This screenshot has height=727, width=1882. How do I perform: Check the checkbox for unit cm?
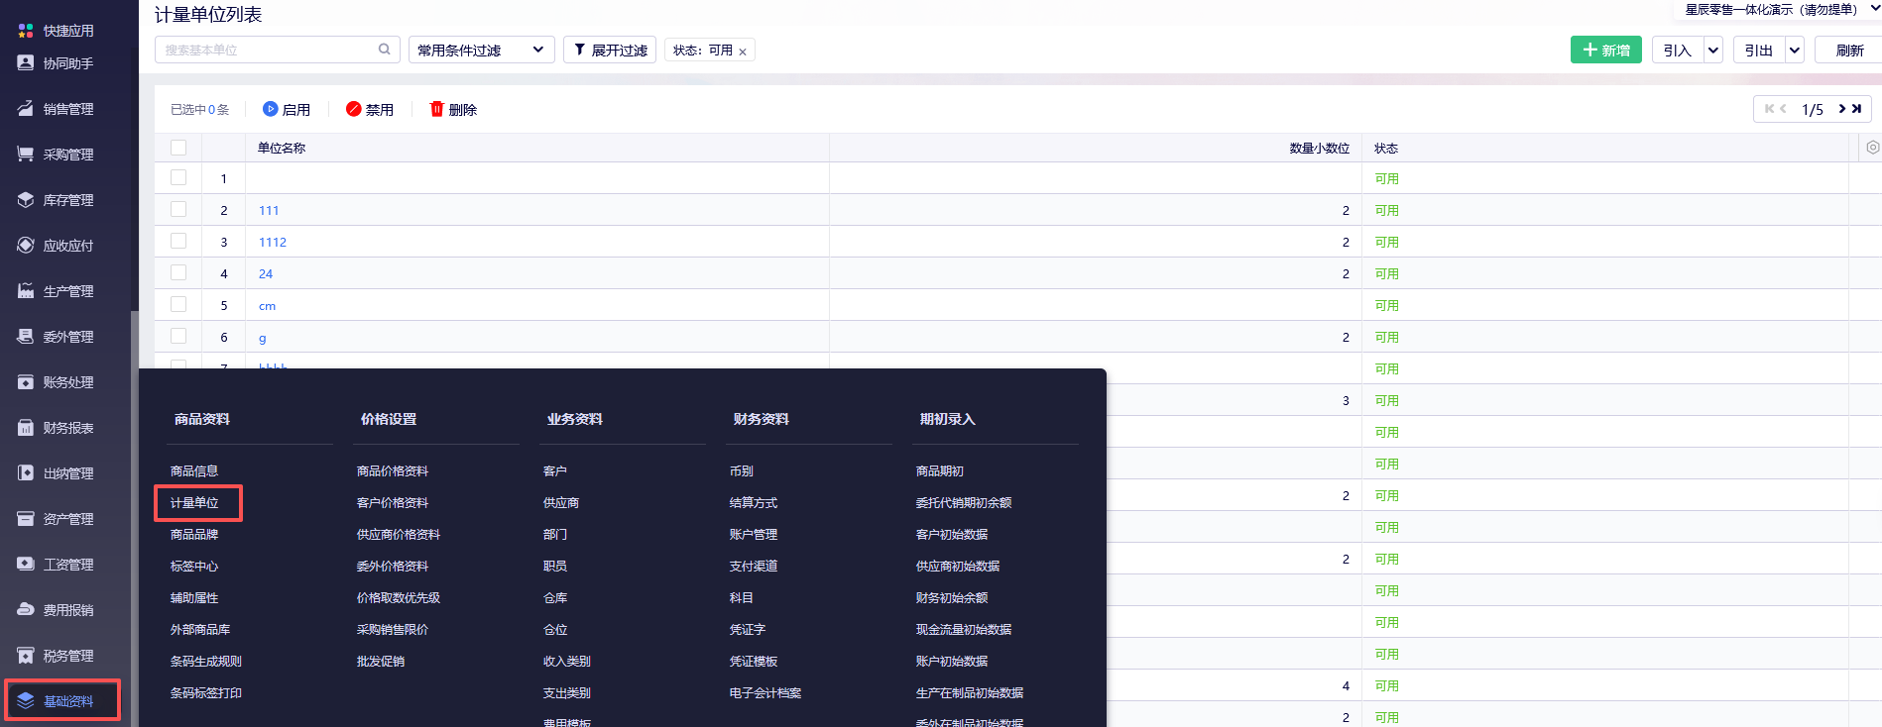pyautogui.click(x=178, y=304)
